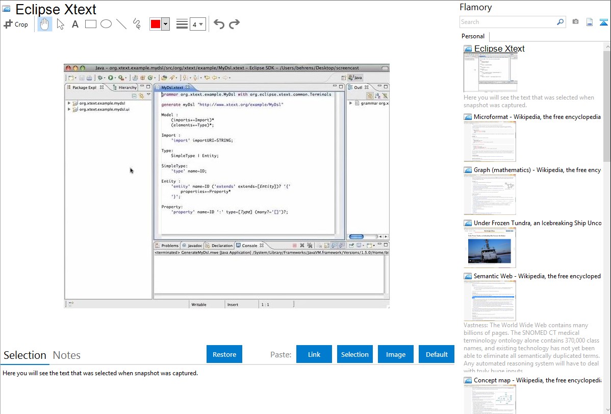The height and width of the screenshot is (414, 611).
Task: Click the sidebar scroll down arrow
Action: pyautogui.click(x=607, y=410)
